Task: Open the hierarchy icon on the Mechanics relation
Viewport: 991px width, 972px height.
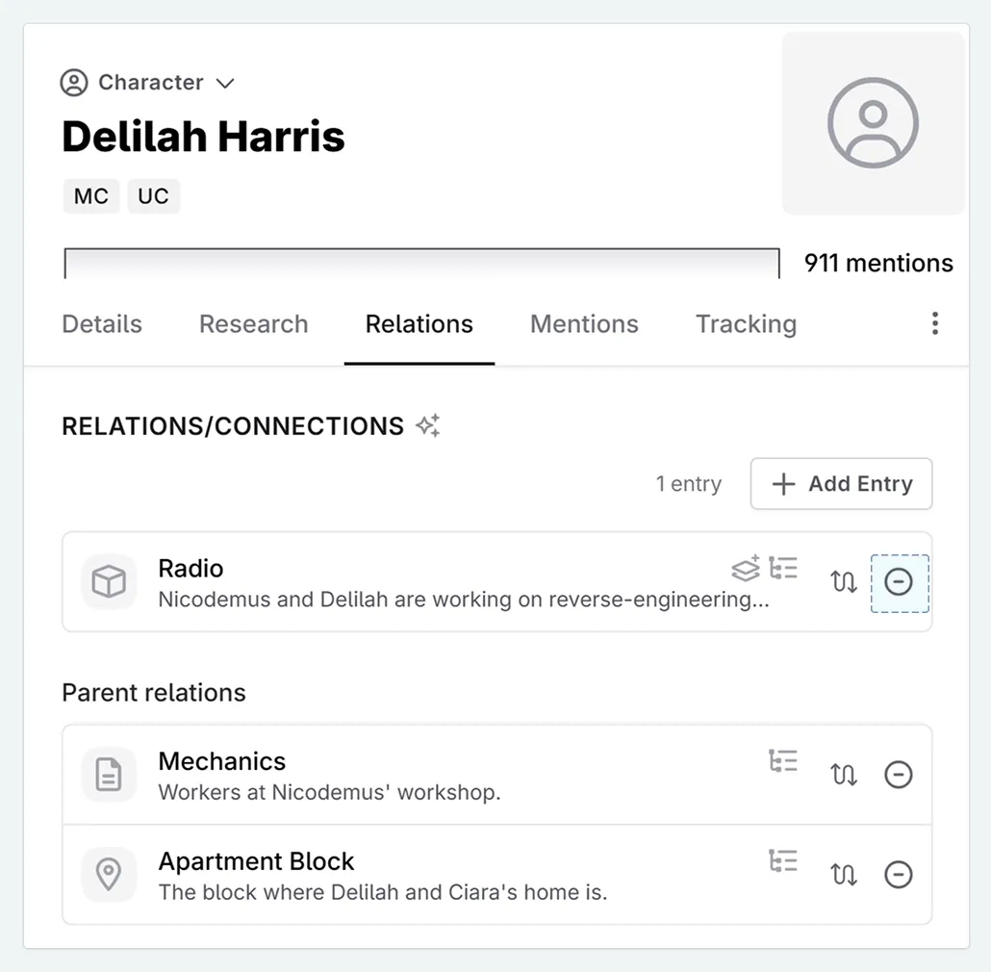Action: (x=784, y=760)
